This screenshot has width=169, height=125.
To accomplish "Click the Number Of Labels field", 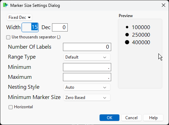I will (x=87, y=47).
